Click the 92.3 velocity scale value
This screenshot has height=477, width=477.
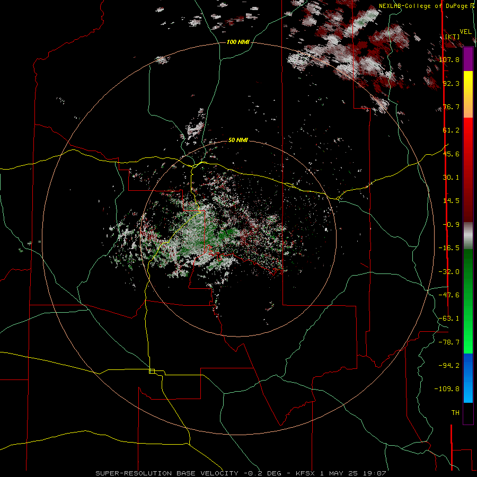[451, 83]
